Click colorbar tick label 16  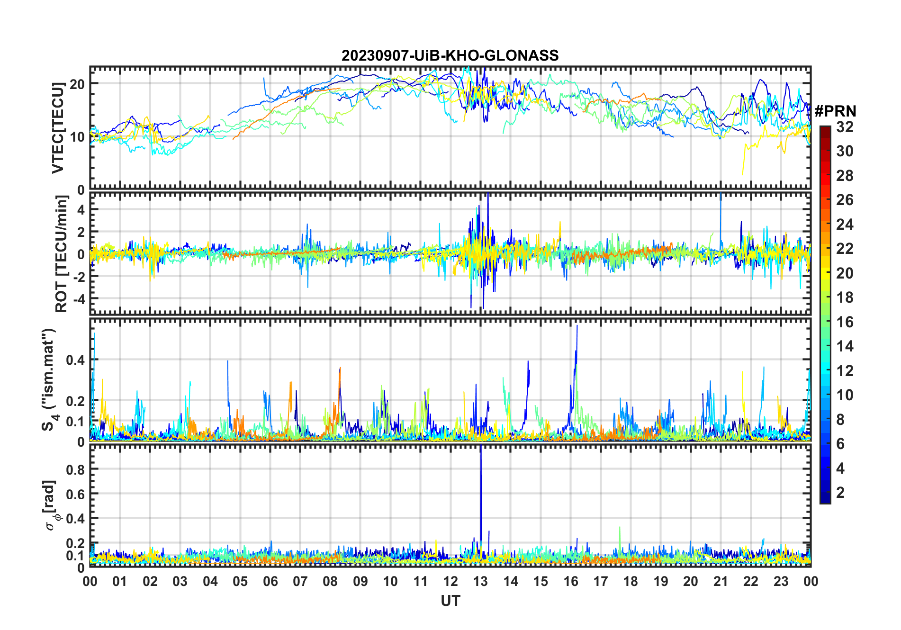pyautogui.click(x=845, y=323)
